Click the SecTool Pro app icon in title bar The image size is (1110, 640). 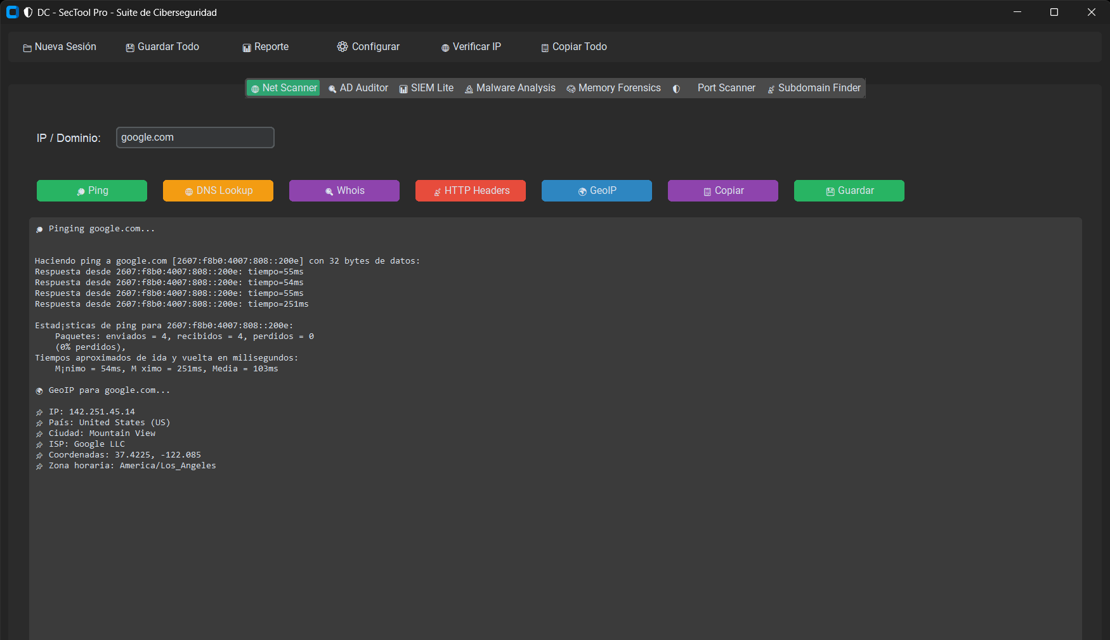(12, 12)
